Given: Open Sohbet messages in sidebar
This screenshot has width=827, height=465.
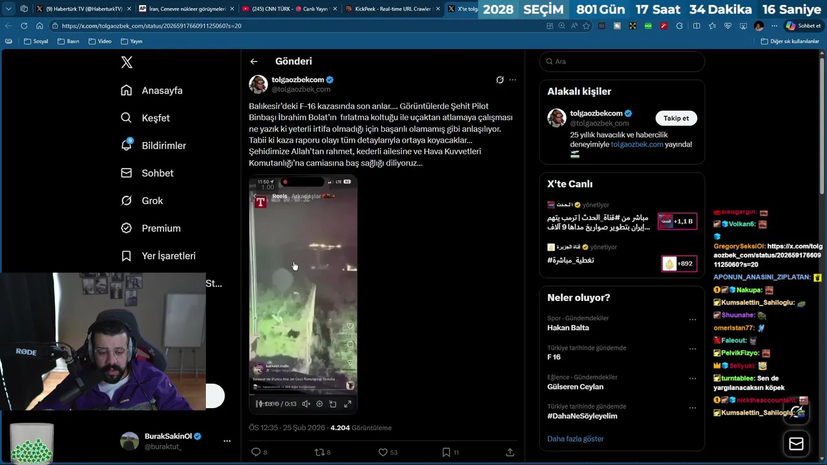Looking at the screenshot, I should click(x=147, y=173).
